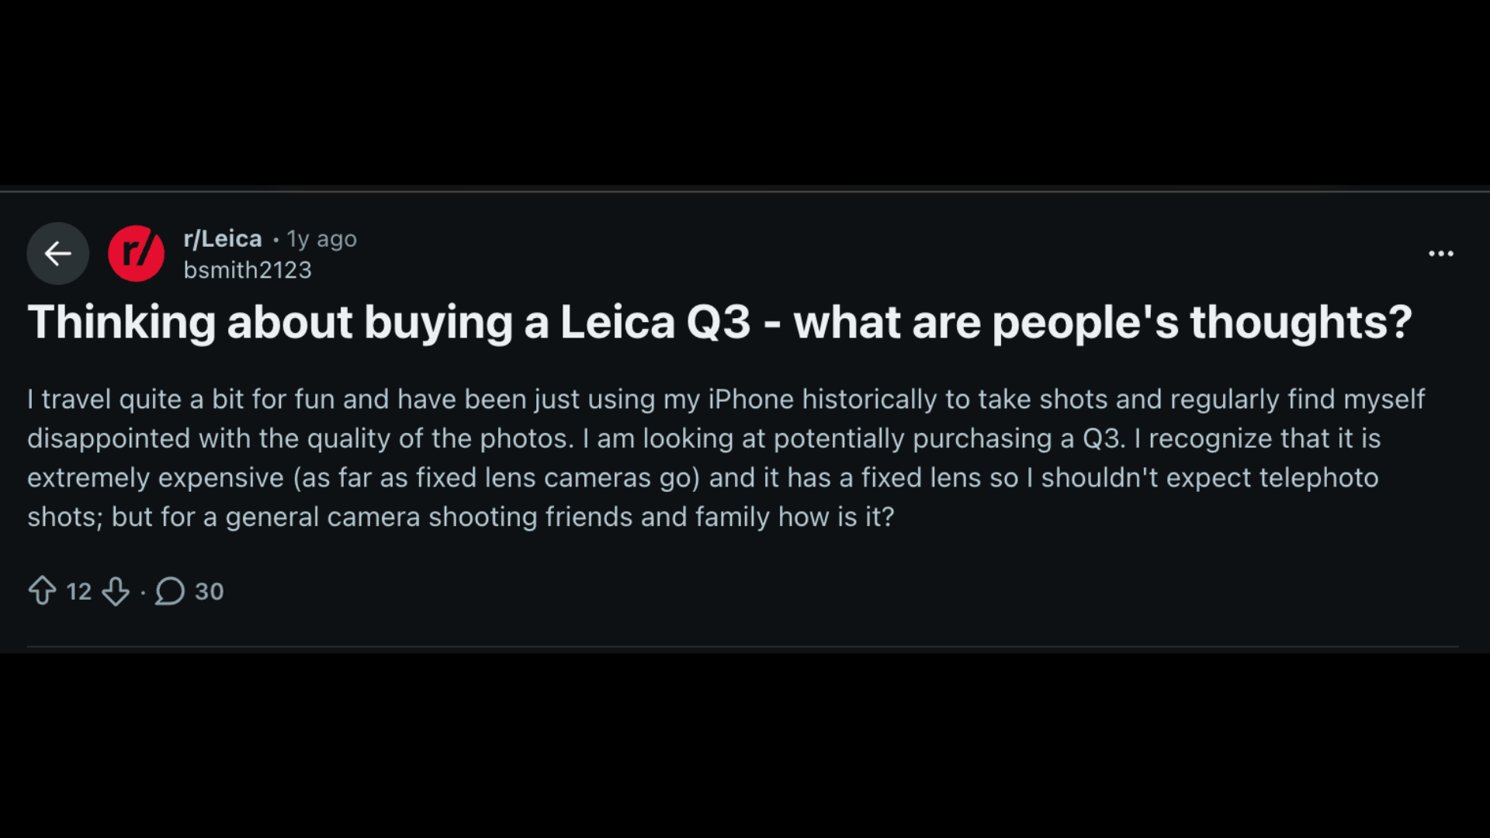The height and width of the screenshot is (838, 1490).
Task: Click the circular back button at top left
Action: (58, 253)
